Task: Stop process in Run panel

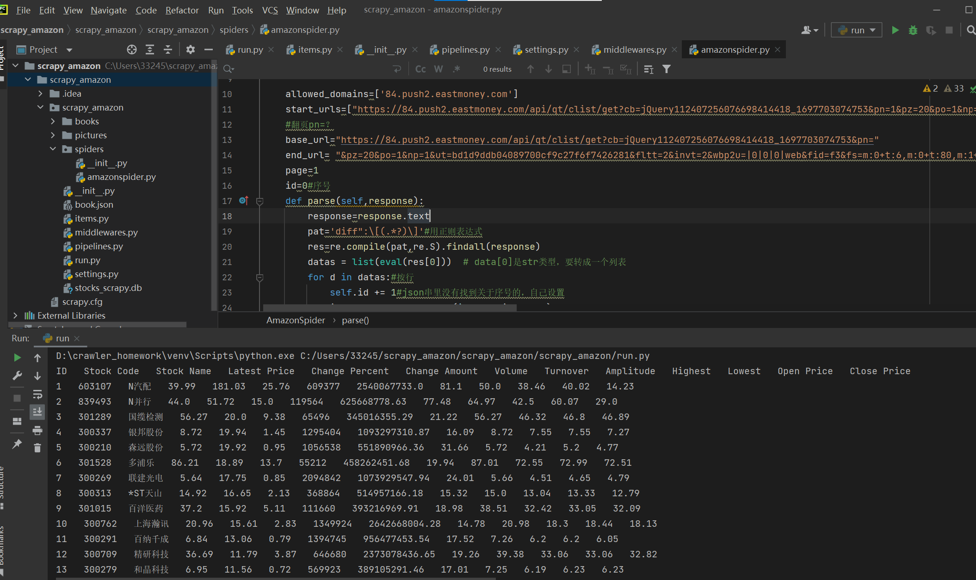Action: point(17,398)
